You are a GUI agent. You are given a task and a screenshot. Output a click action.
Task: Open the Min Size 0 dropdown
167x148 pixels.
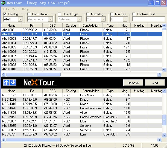[x=125, y=19]
